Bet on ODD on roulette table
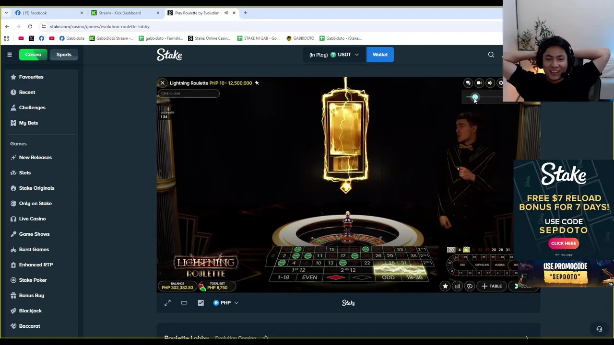This screenshot has height=345, width=614. click(x=388, y=277)
